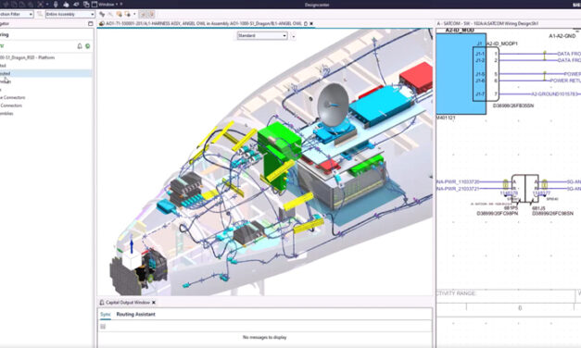Switch to the SATCOM Wiring Design:Sh1 tab

[487, 23]
